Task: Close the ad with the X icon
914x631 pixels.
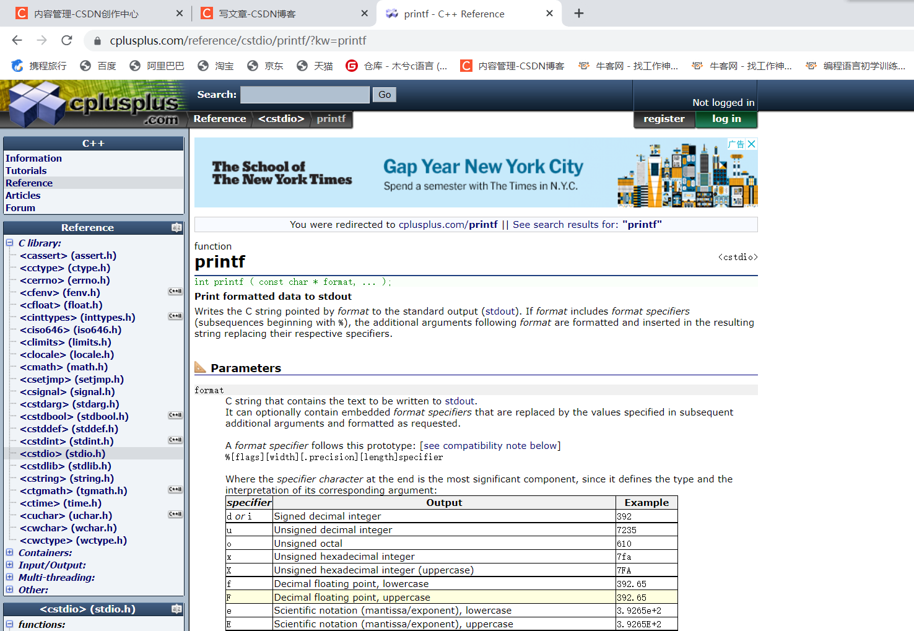Action: (x=751, y=144)
